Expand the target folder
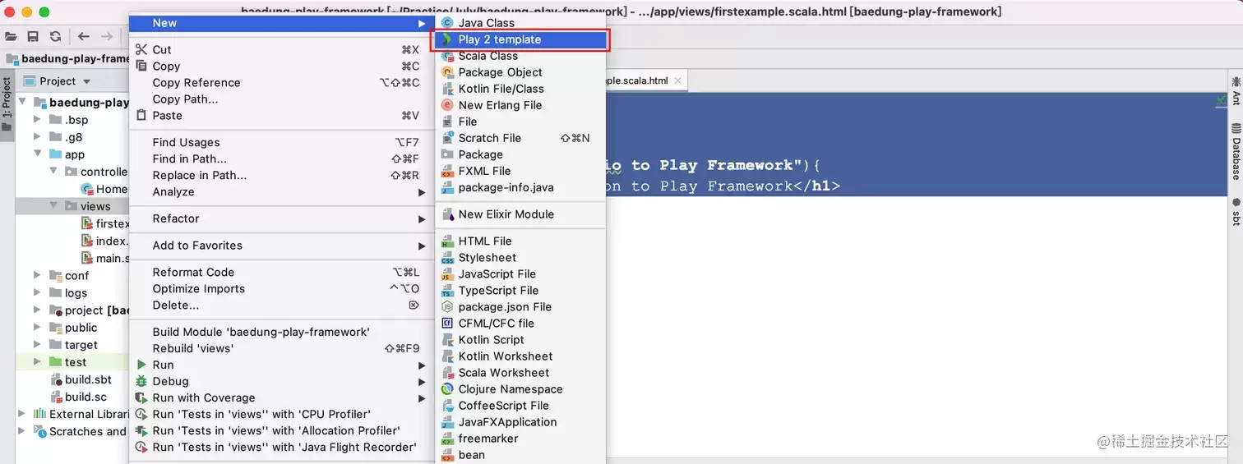 click(x=37, y=345)
